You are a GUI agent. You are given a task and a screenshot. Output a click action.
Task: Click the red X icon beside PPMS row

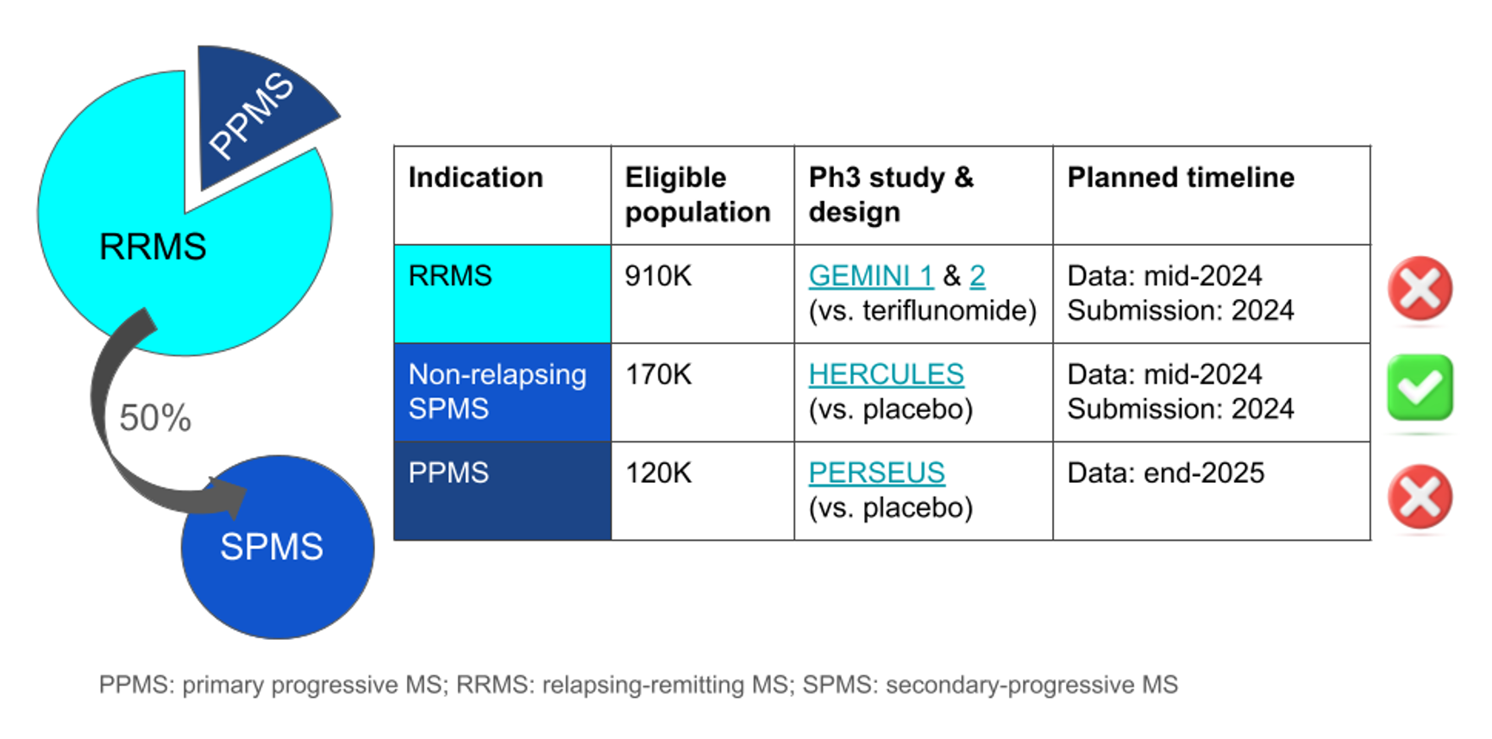tap(1420, 497)
